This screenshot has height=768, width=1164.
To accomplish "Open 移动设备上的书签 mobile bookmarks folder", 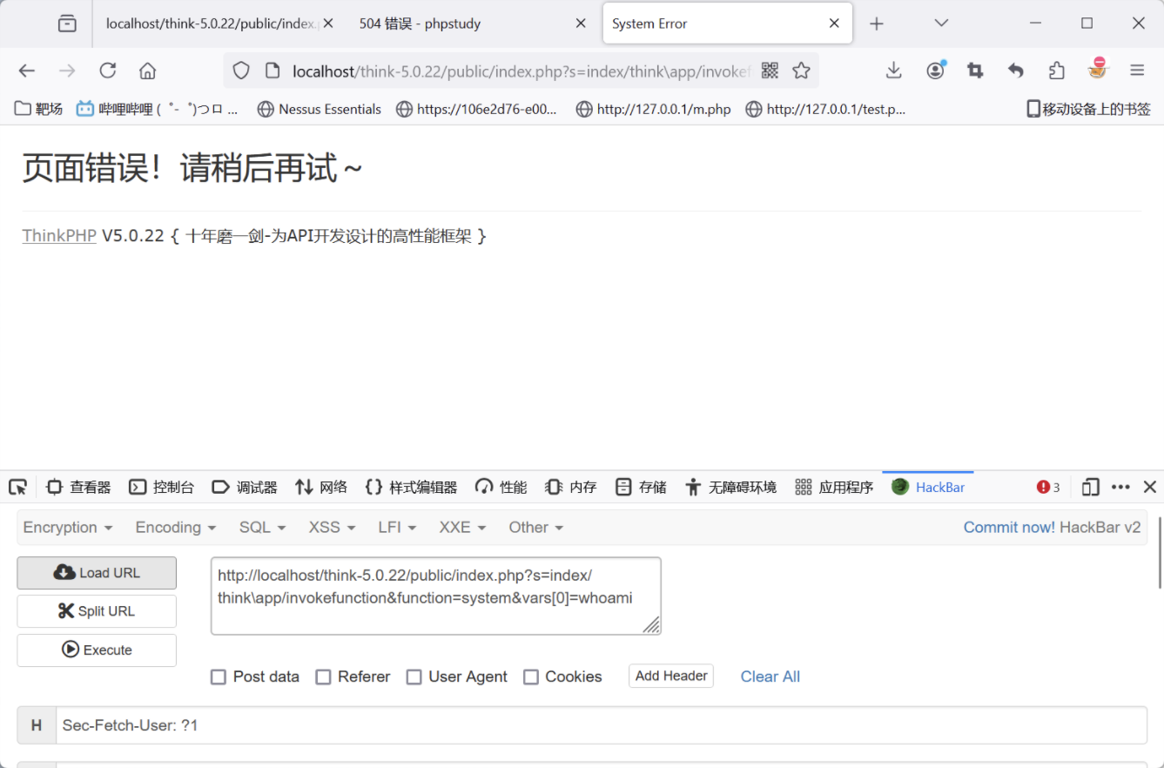I will [1088, 109].
